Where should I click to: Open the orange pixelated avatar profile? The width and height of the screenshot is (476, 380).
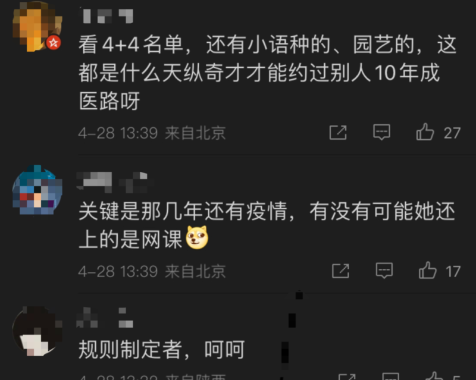tap(37, 26)
